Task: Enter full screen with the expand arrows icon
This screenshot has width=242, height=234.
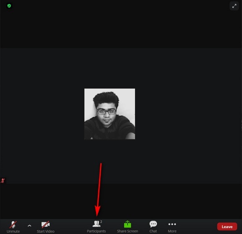Action: pyautogui.click(x=234, y=6)
